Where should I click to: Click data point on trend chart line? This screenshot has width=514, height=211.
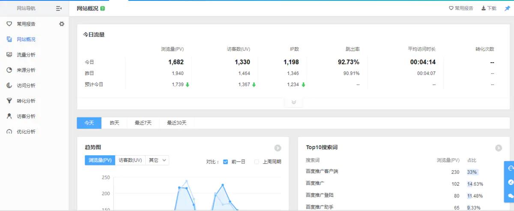click(x=223, y=185)
